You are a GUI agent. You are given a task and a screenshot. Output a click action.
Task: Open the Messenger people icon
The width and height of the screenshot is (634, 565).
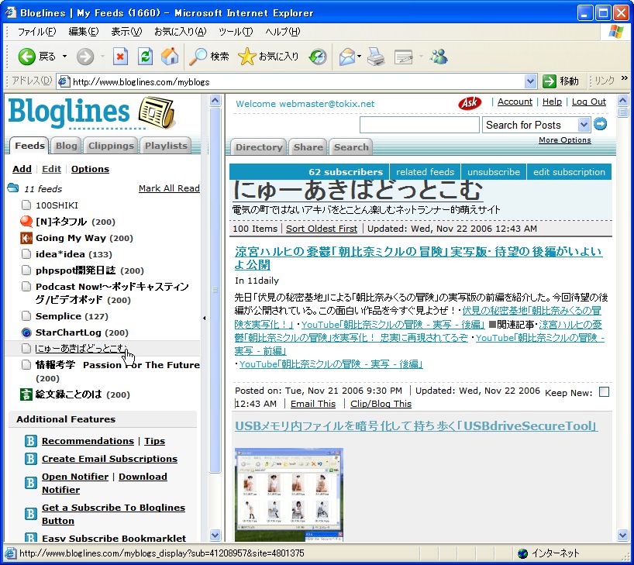439,57
